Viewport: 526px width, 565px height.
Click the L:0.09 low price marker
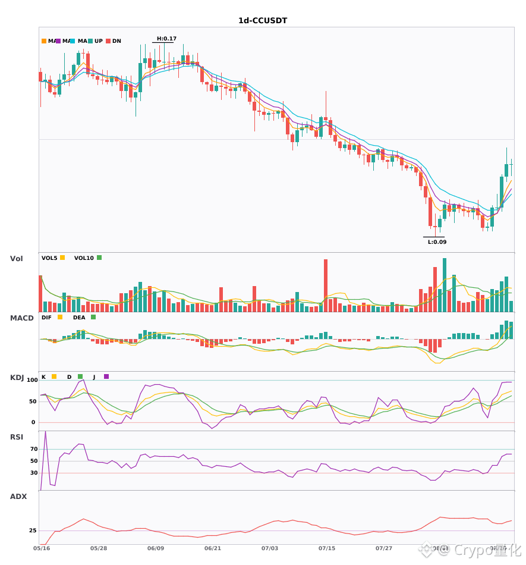click(437, 242)
